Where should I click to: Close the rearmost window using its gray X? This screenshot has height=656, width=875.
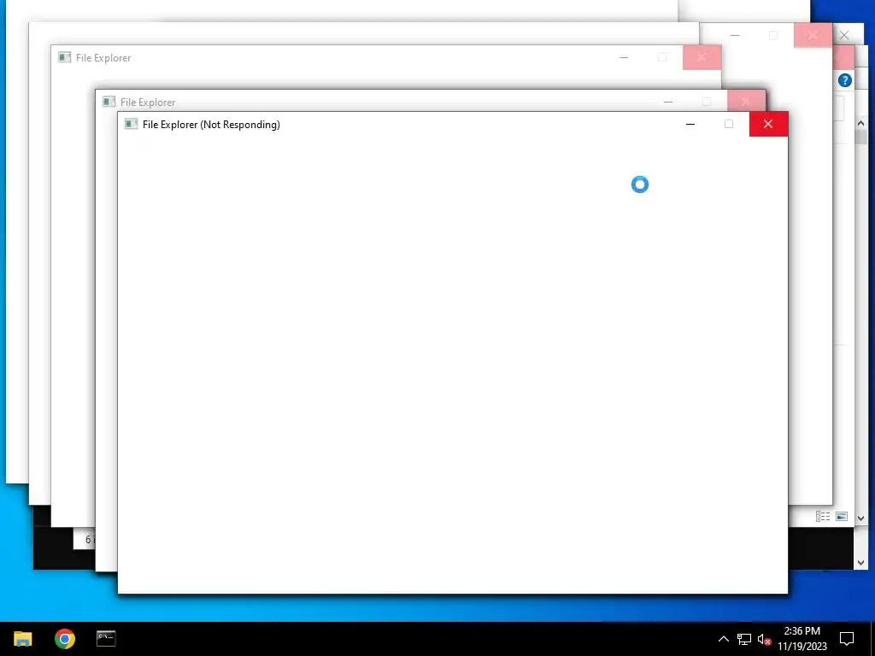[x=844, y=35]
